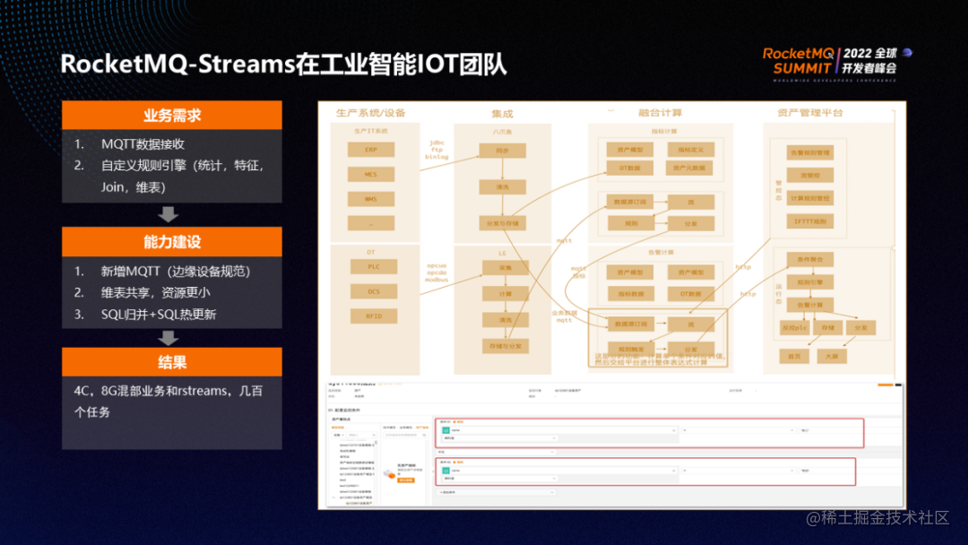Open the dropdown between the two condition blocks

click(x=496, y=452)
